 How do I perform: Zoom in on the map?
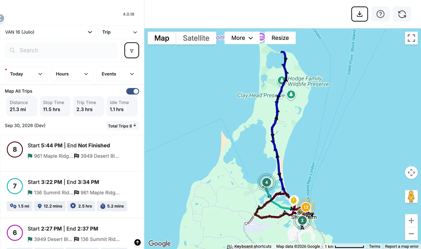coord(411,221)
